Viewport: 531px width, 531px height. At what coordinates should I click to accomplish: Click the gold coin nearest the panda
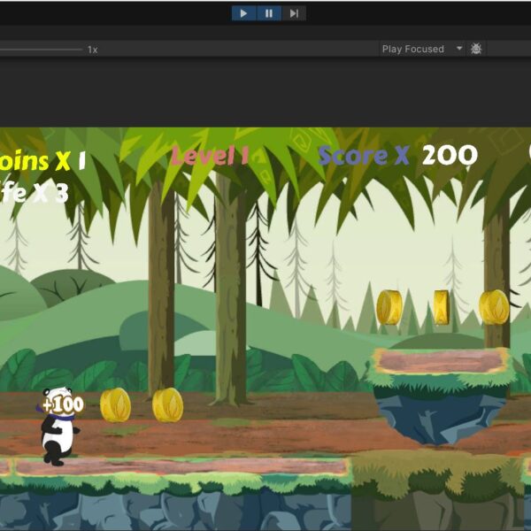[115, 405]
